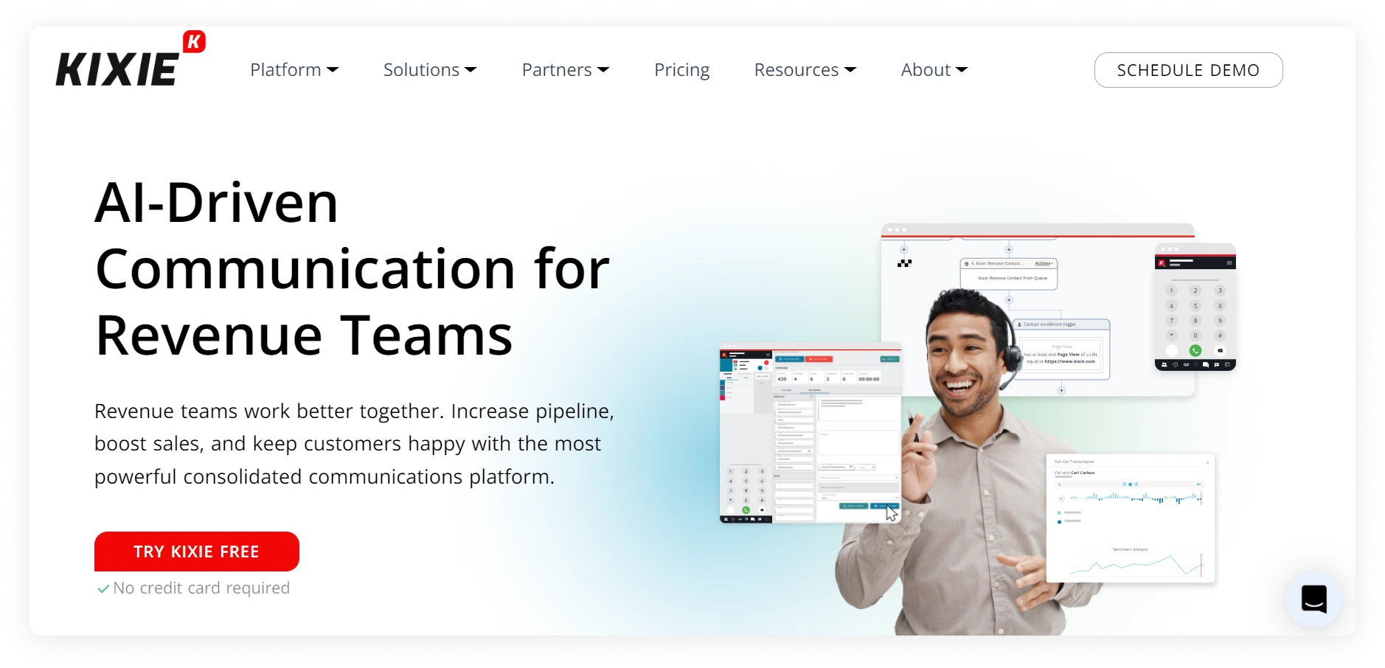The image size is (1385, 668).
Task: Click the Platform menu label
Action: point(285,70)
